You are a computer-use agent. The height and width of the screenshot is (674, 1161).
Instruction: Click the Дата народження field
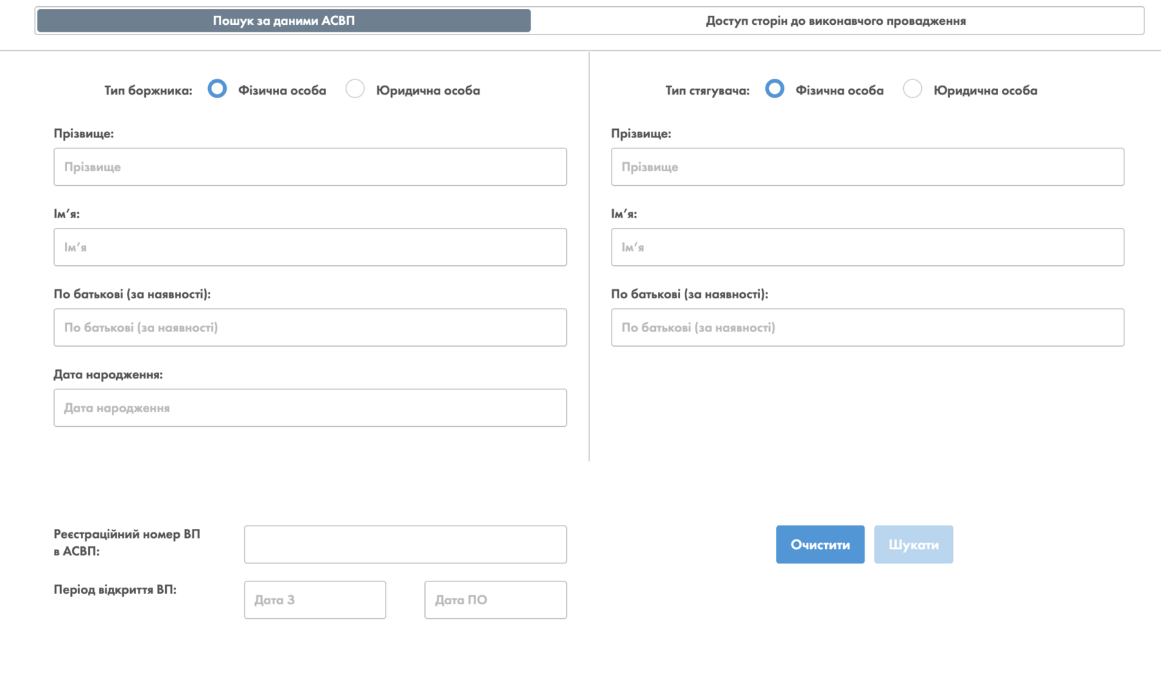(310, 408)
